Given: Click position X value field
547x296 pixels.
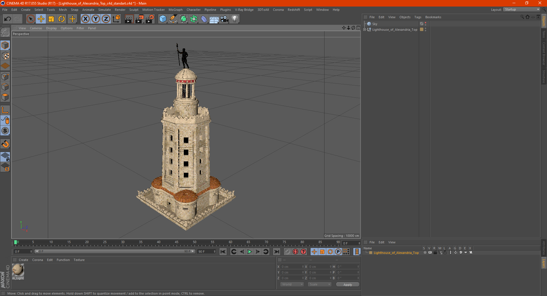Looking at the screenshot, I should 292,267.
